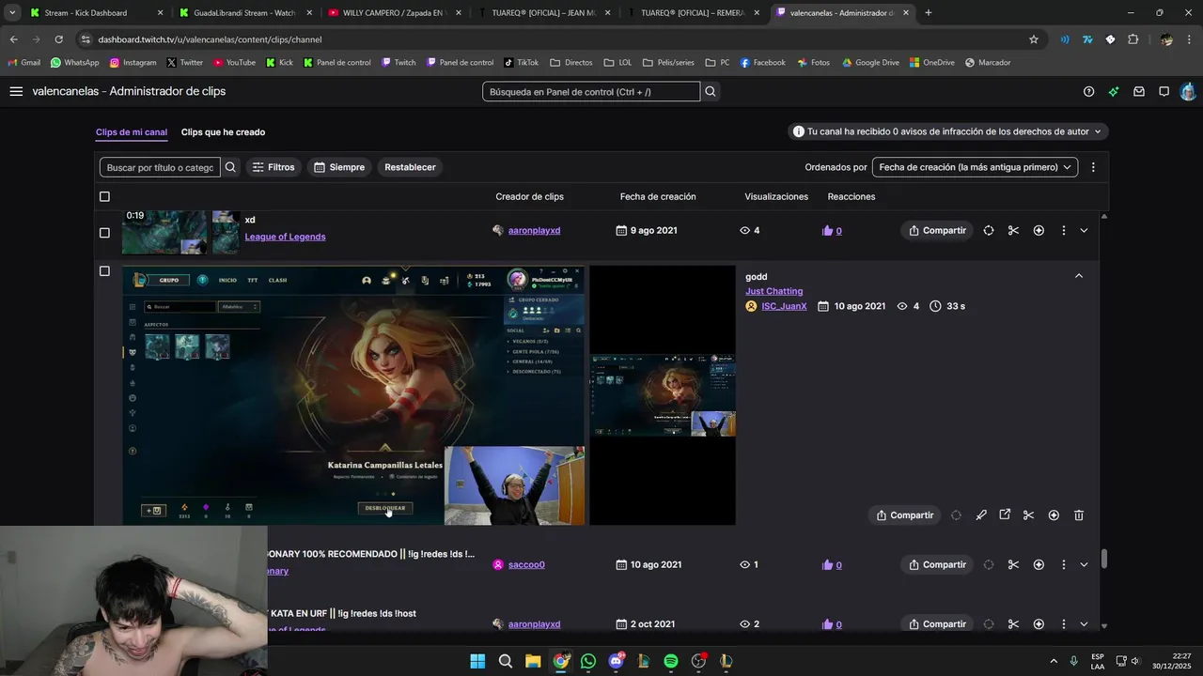Image resolution: width=1203 pixels, height=676 pixels.
Task: Click the green sparkle icon in header
Action: (x=1114, y=91)
